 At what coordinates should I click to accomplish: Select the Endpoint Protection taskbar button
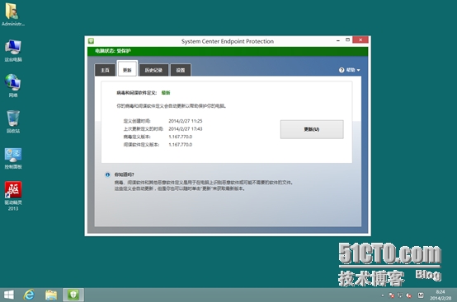pyautogui.click(x=73, y=295)
